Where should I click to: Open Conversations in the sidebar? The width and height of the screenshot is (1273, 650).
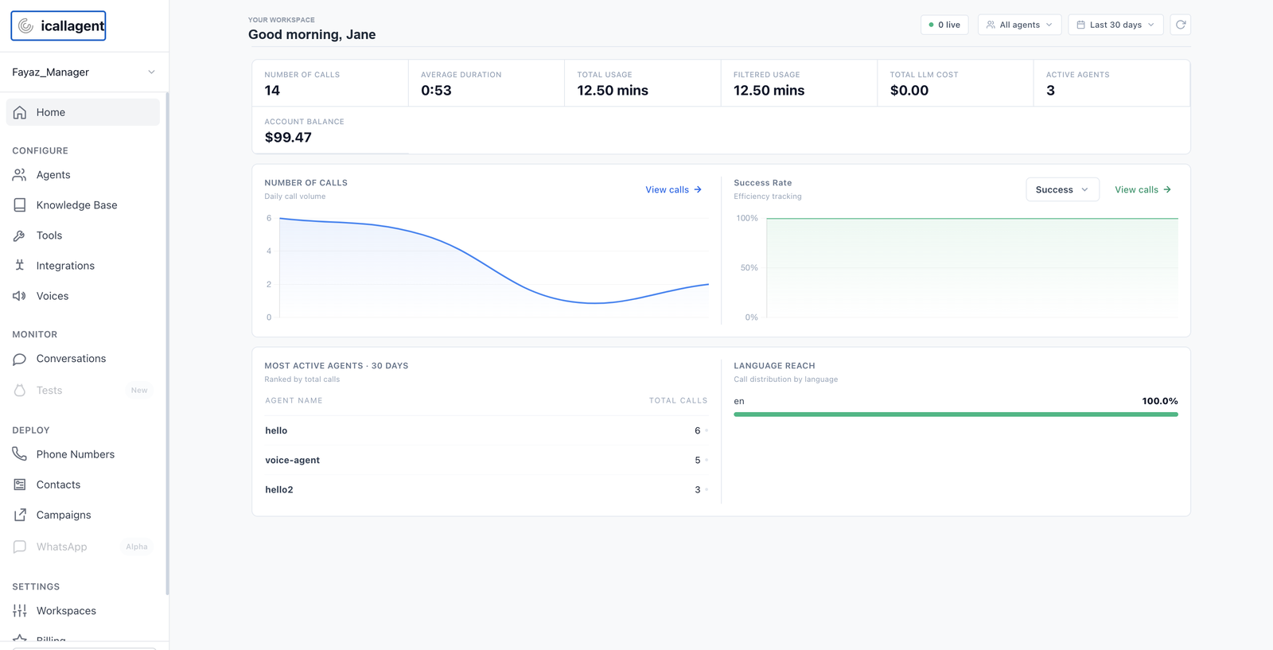83,359
